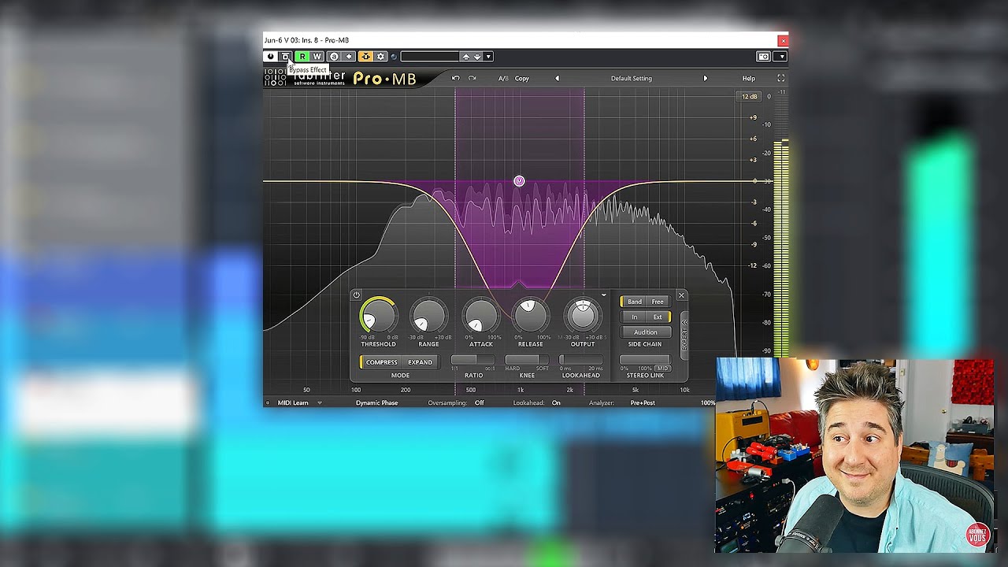
Task: Toggle the orange side-chain activate icon
Action: click(365, 57)
